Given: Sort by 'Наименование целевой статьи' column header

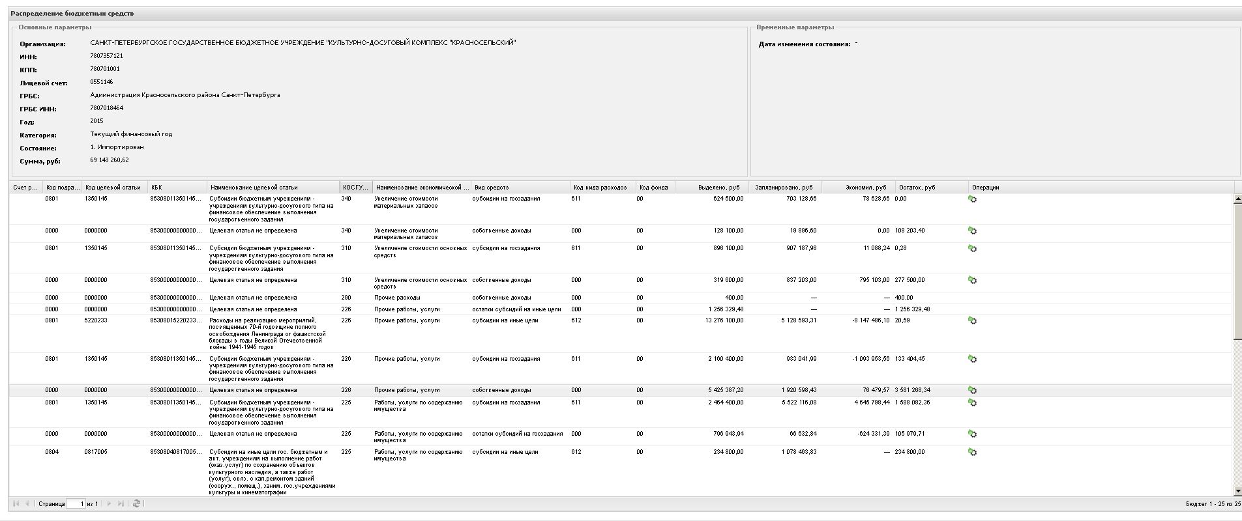Looking at the screenshot, I should pos(273,188).
